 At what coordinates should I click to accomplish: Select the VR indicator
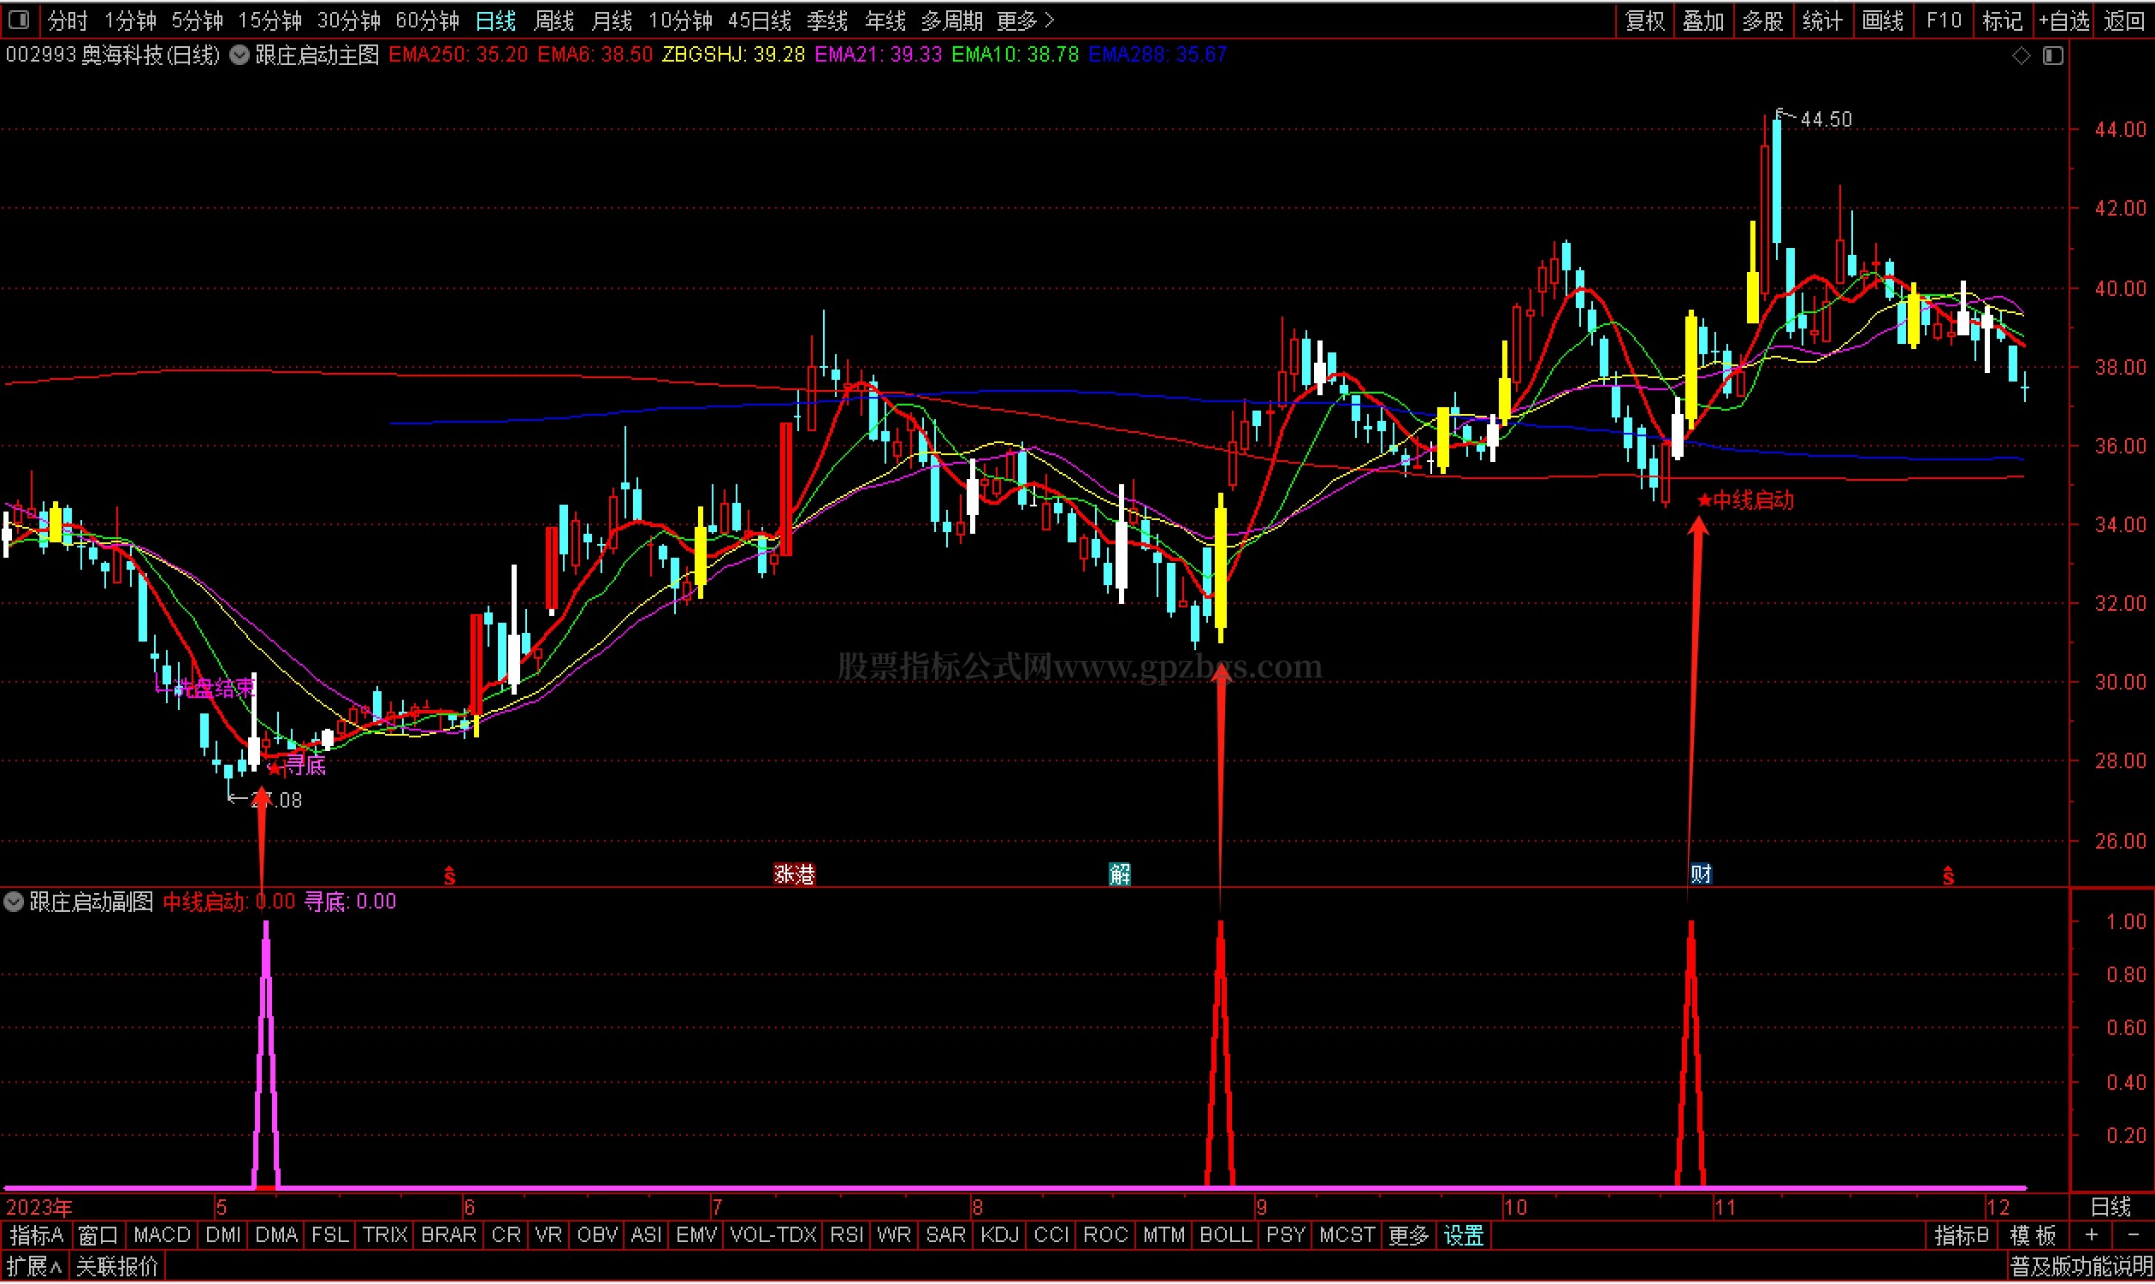point(548,1236)
